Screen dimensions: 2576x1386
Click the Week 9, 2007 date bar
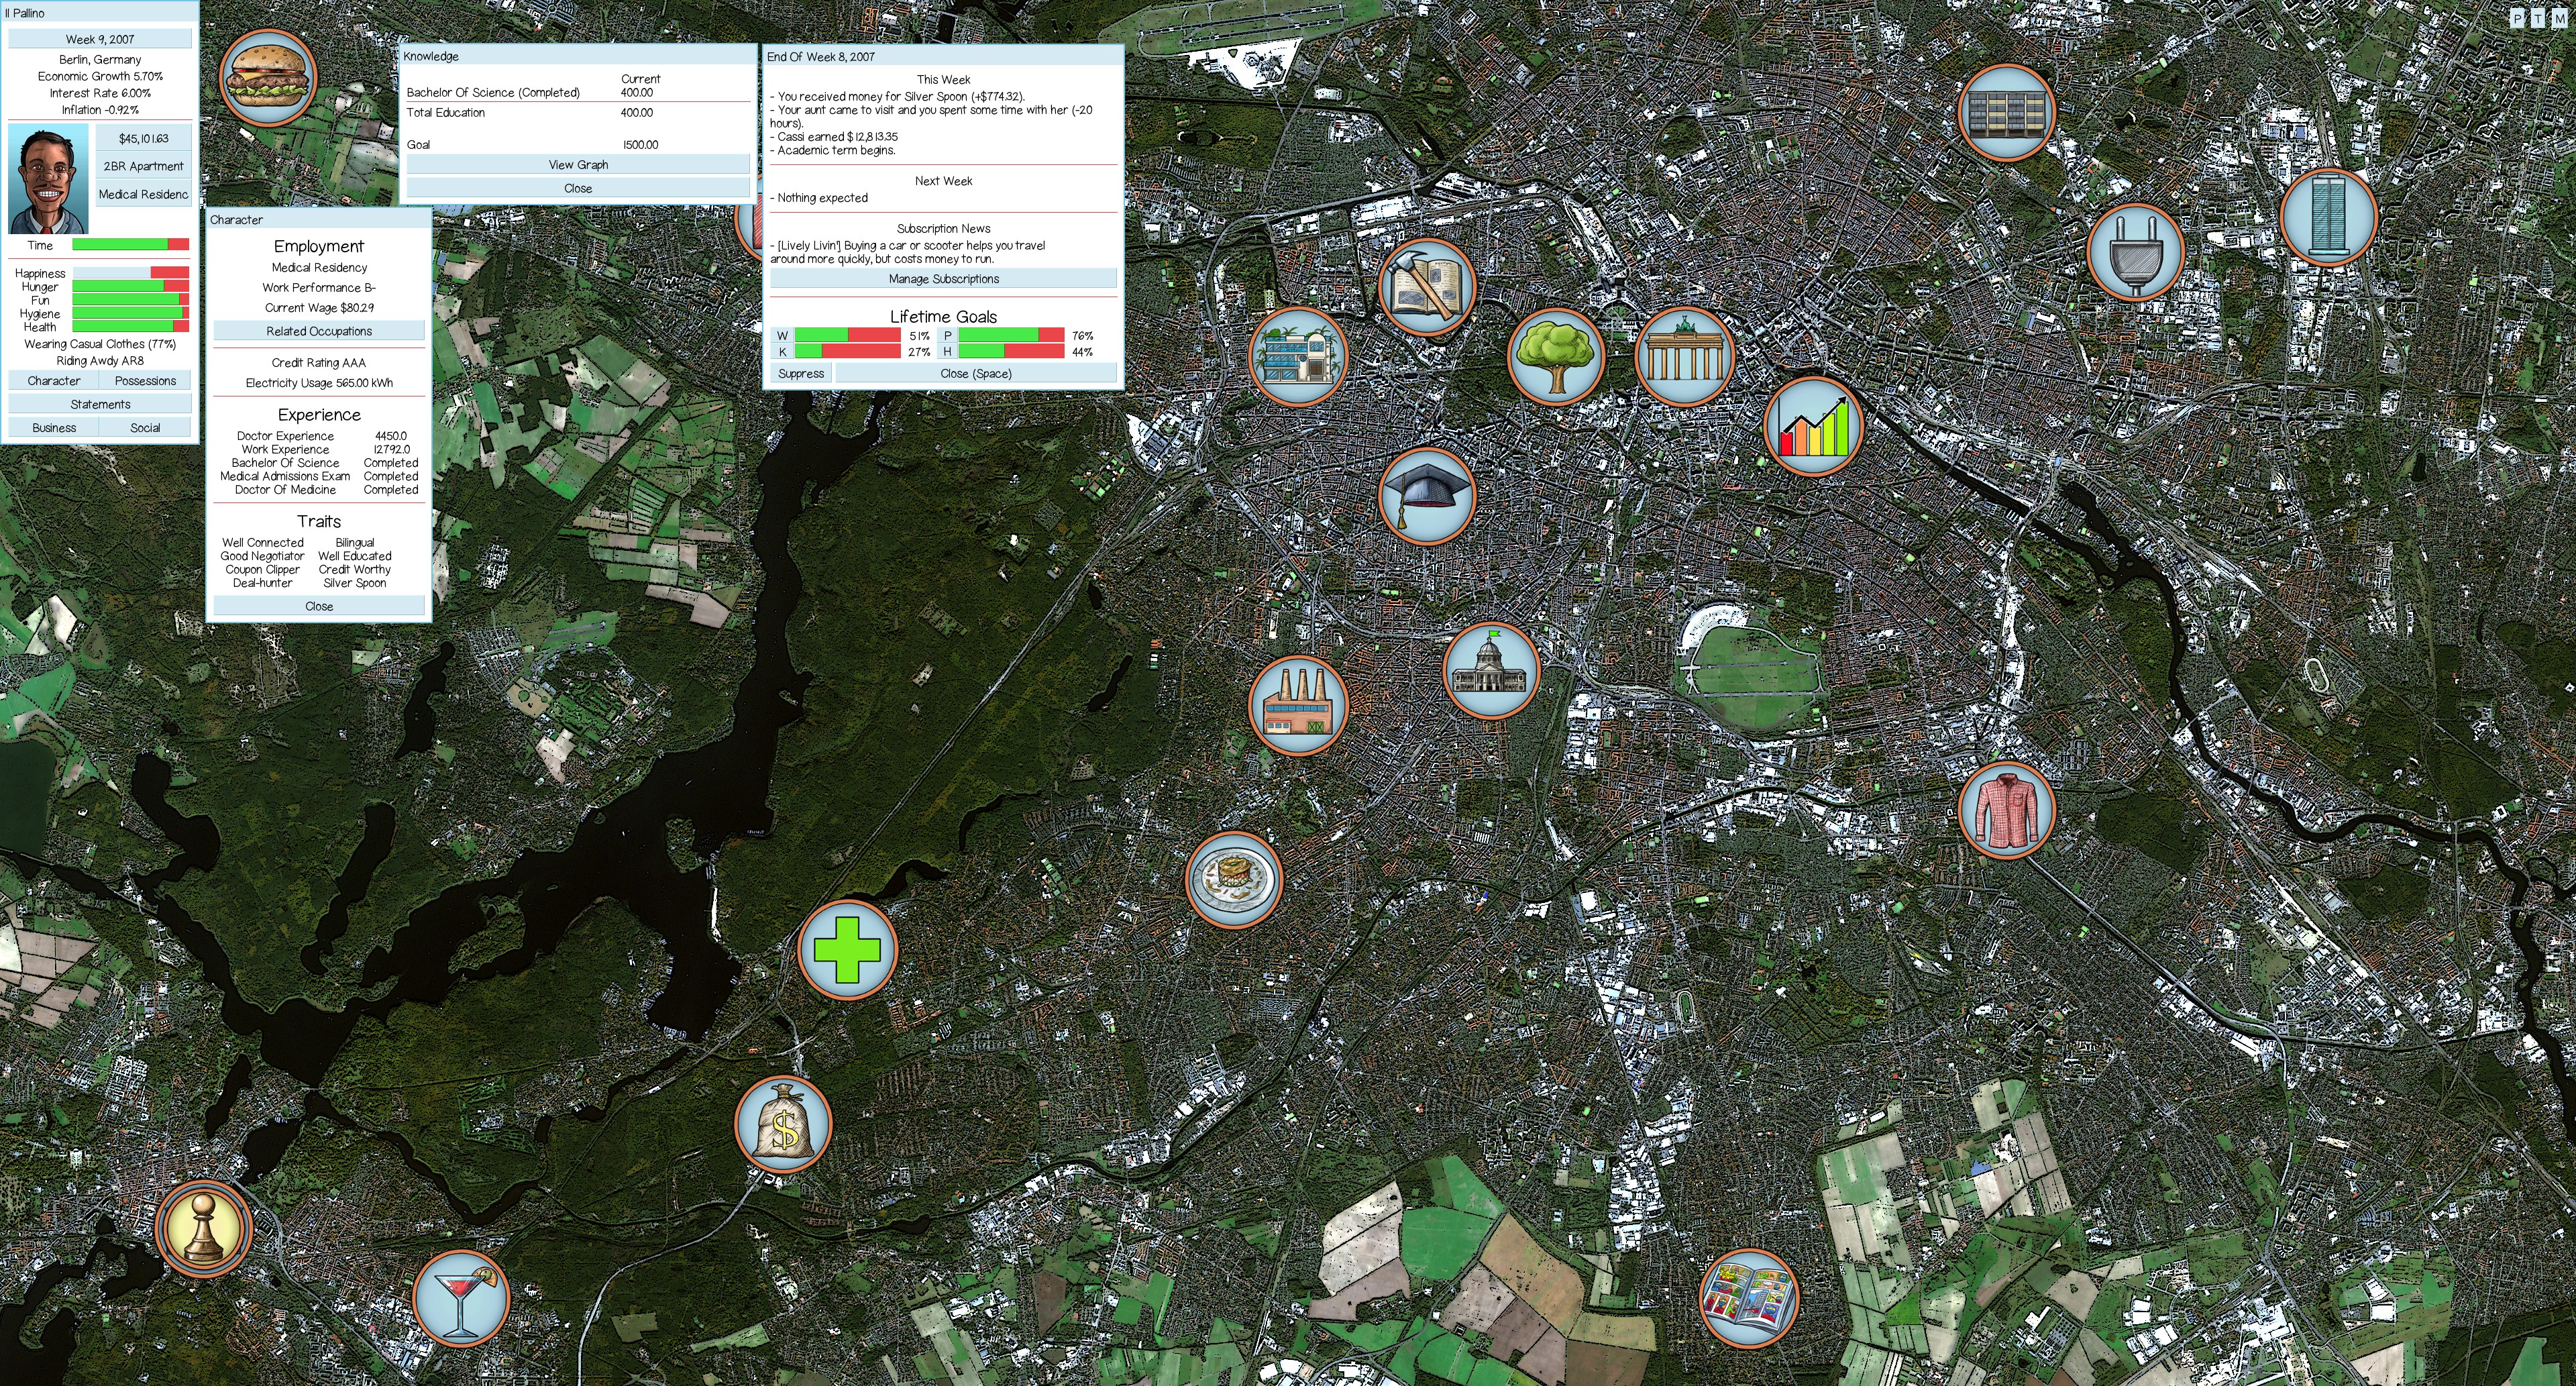[x=100, y=39]
